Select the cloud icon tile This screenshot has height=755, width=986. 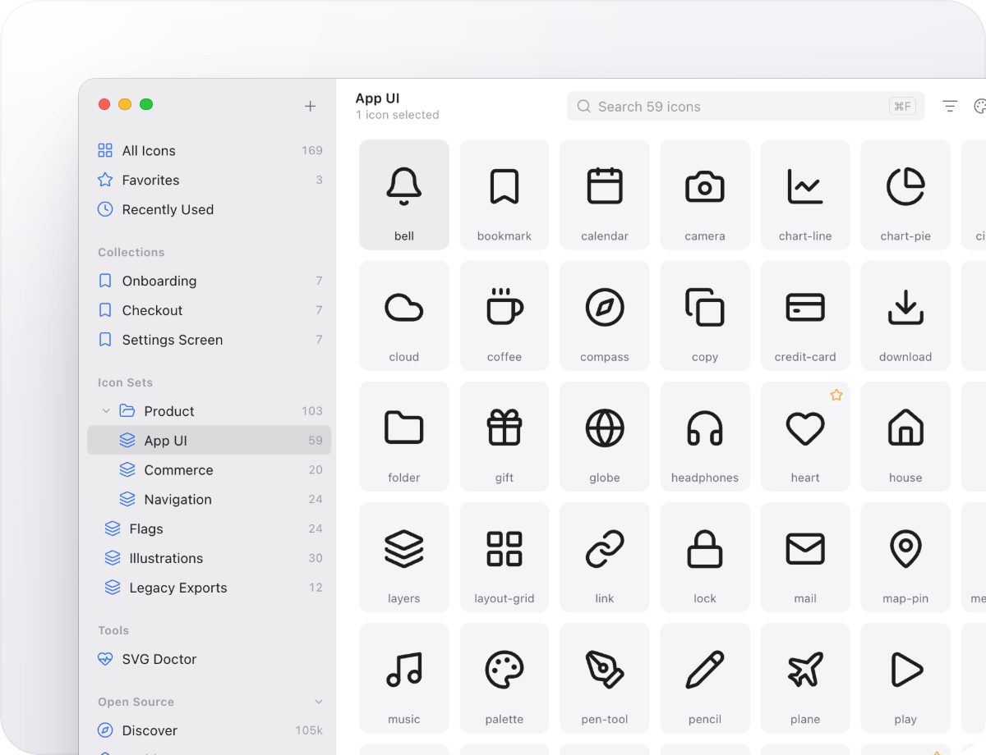(404, 315)
